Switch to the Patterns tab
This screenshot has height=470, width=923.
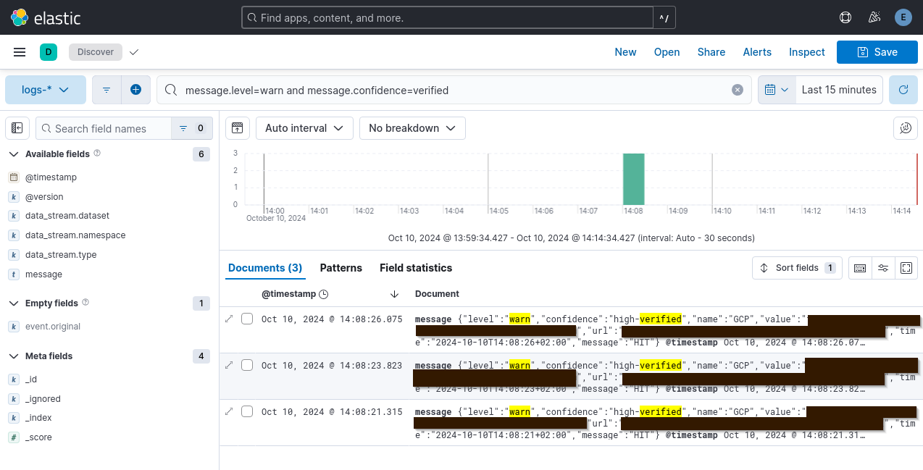click(x=341, y=268)
